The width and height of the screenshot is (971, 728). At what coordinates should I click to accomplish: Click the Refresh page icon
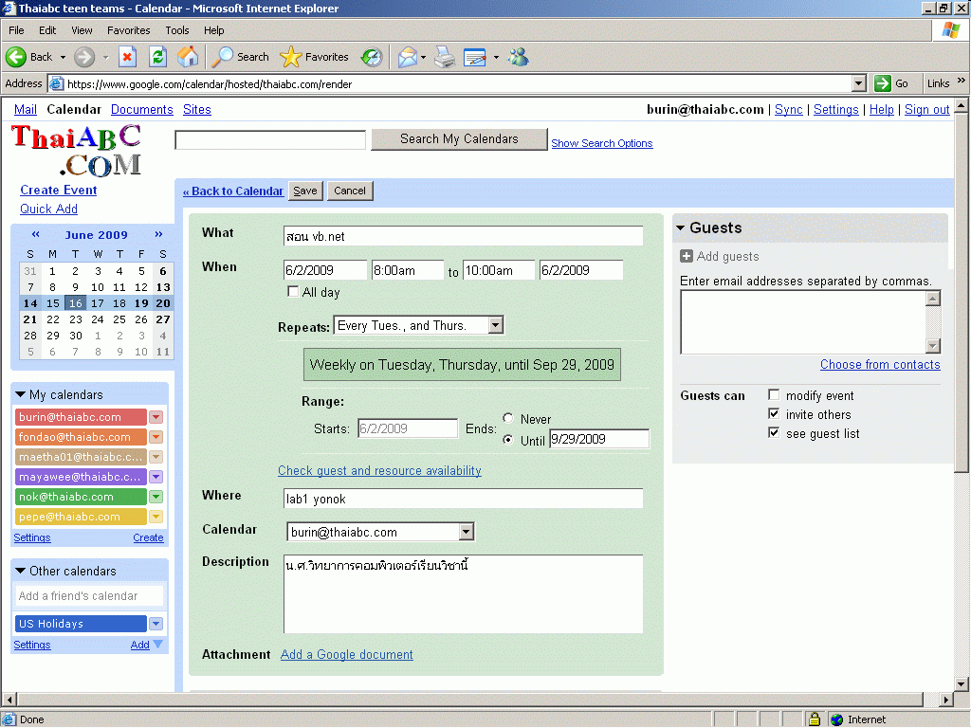tap(157, 57)
